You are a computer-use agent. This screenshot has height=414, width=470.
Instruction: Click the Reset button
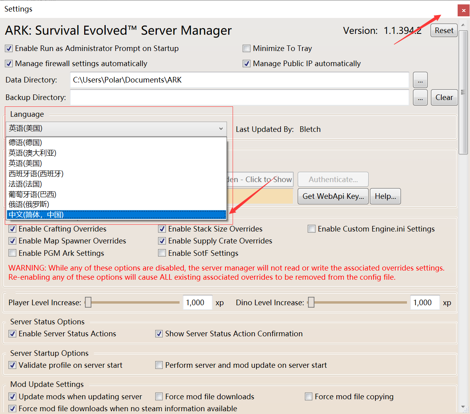tap(444, 31)
